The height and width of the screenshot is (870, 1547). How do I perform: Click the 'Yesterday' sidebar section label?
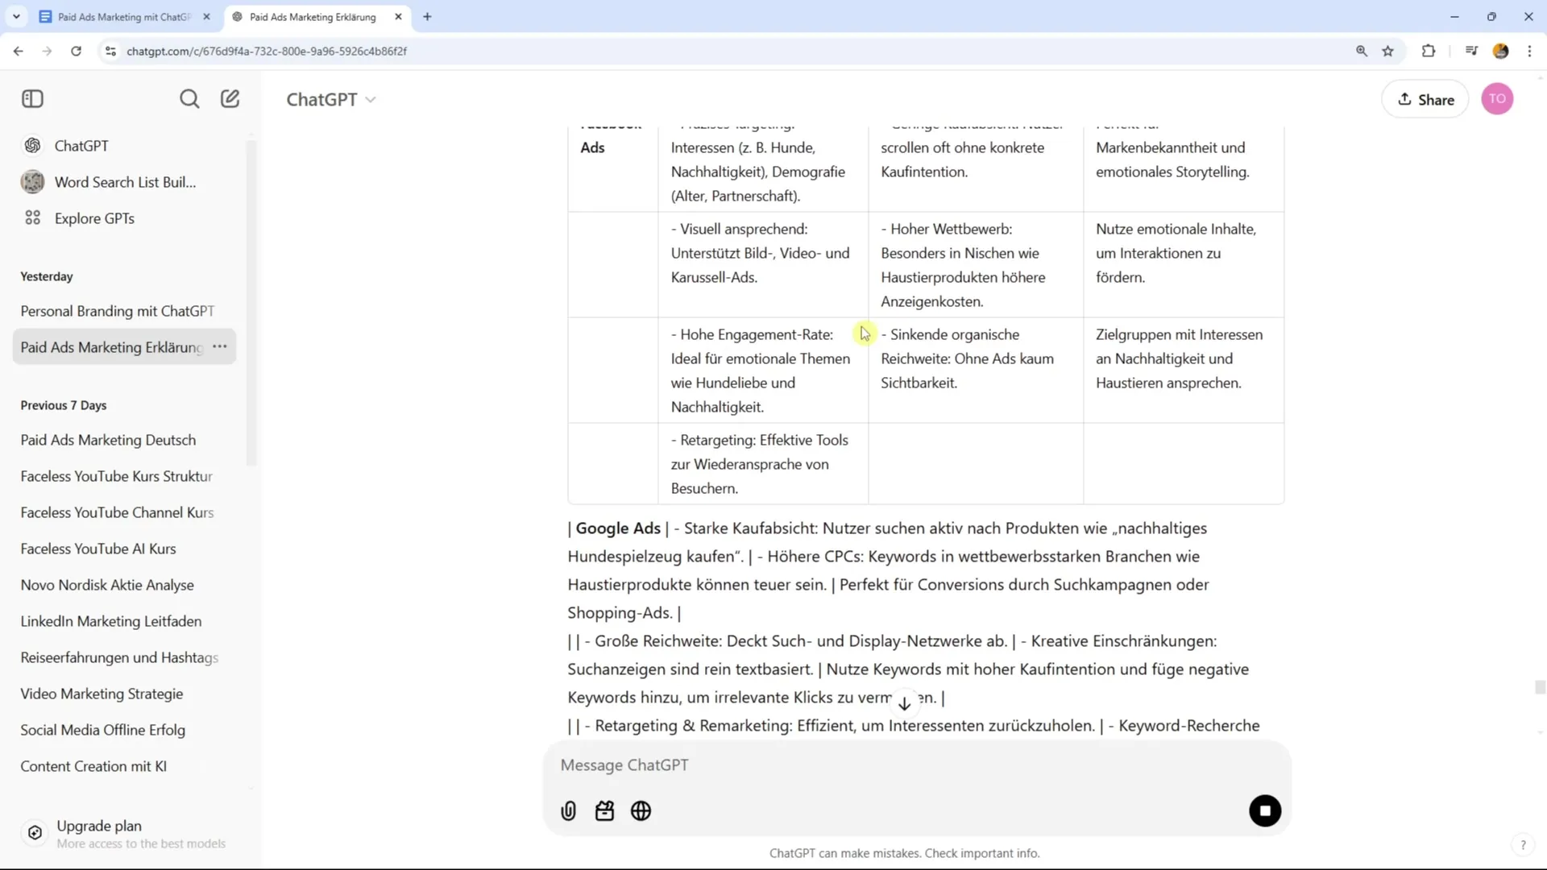coord(47,276)
